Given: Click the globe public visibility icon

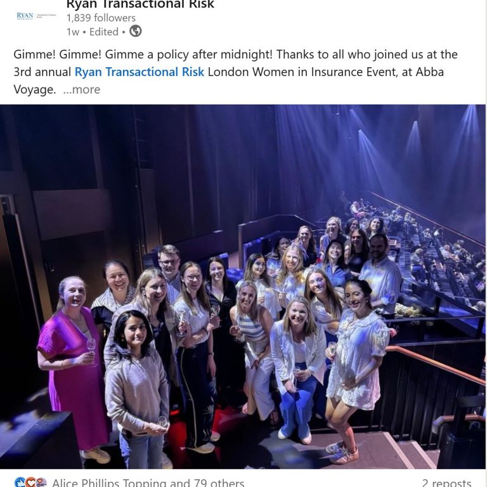Looking at the screenshot, I should point(136,31).
